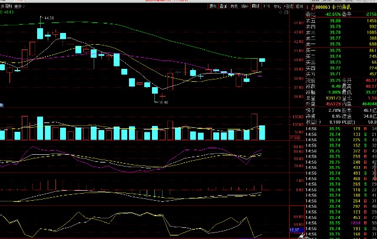This screenshot has width=377, height=239.
Task: Open the 统计 statistics tool
Action: [244, 6]
